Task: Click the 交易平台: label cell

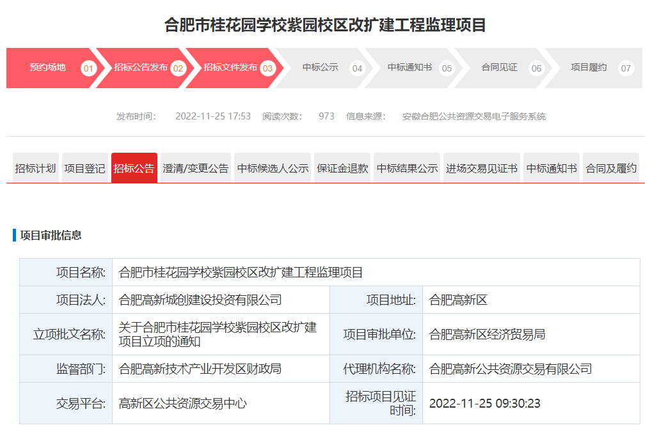Action: [x=66, y=403]
